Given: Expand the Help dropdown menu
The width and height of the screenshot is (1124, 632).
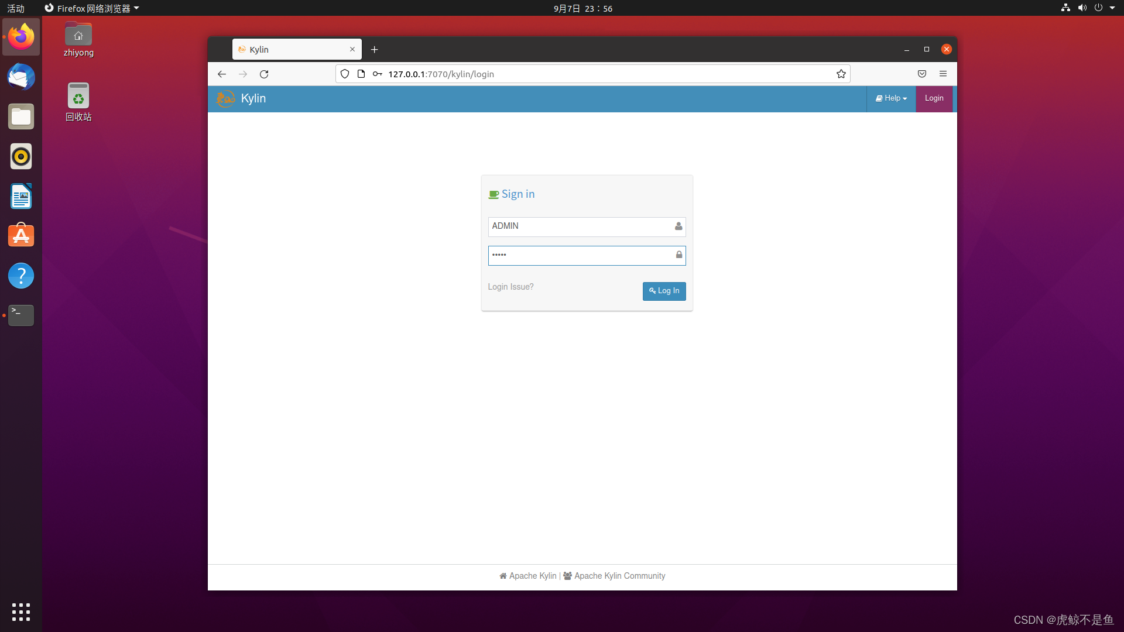Looking at the screenshot, I should click(891, 98).
